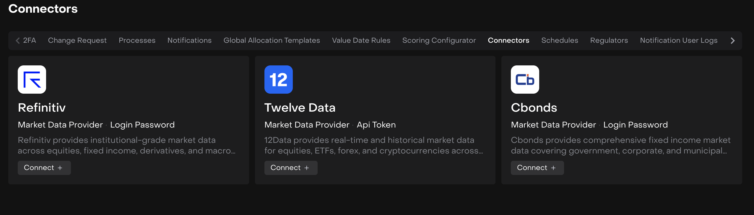Select the active Connectors tab

pos(508,41)
